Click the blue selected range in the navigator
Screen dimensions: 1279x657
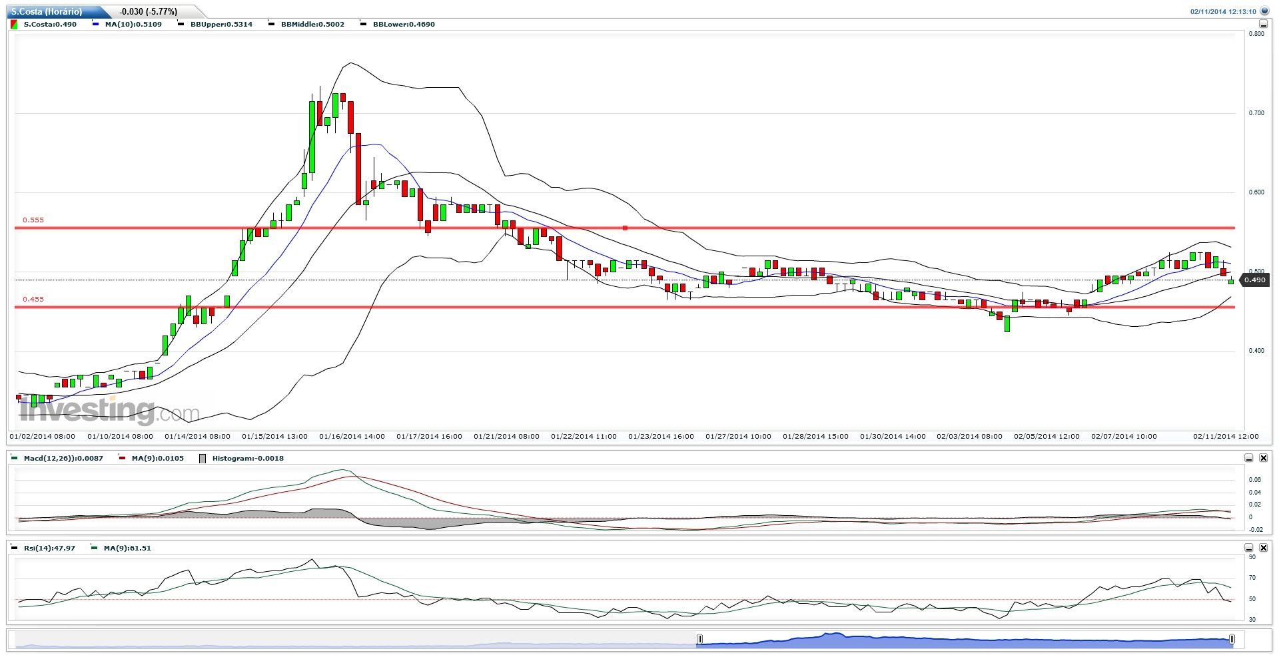click(965, 640)
